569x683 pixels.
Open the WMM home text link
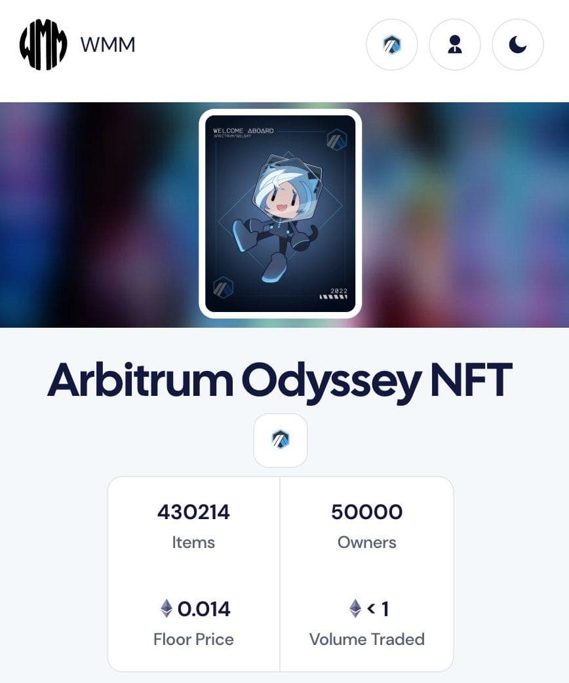tap(108, 45)
